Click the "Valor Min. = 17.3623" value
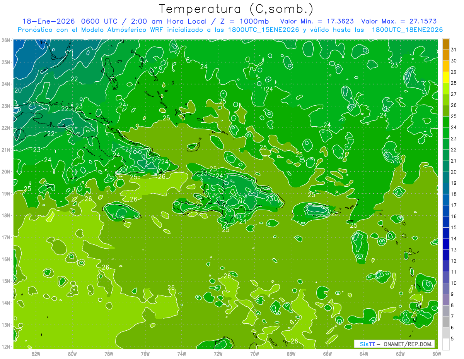Viewport: 464px width, 359px height. point(318,21)
